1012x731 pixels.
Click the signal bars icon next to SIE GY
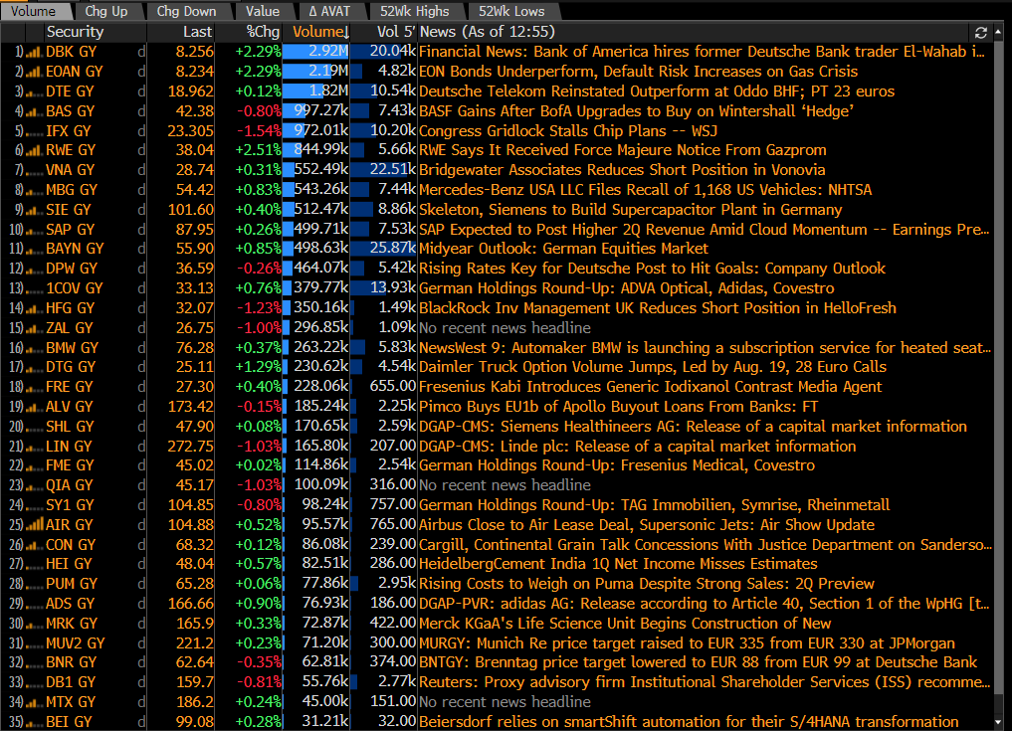(34, 210)
